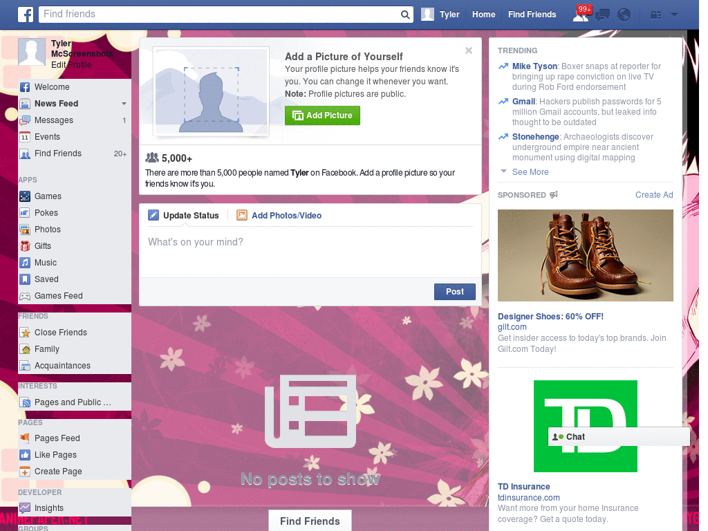Viewport: 708px width, 531px height.
Task: Expand News Feed options arrow
Action: (x=124, y=104)
